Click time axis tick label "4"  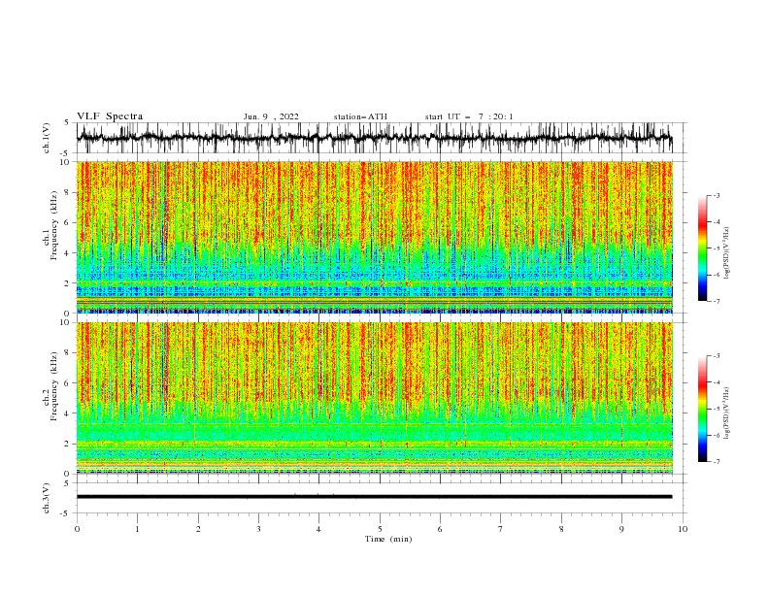(318, 529)
